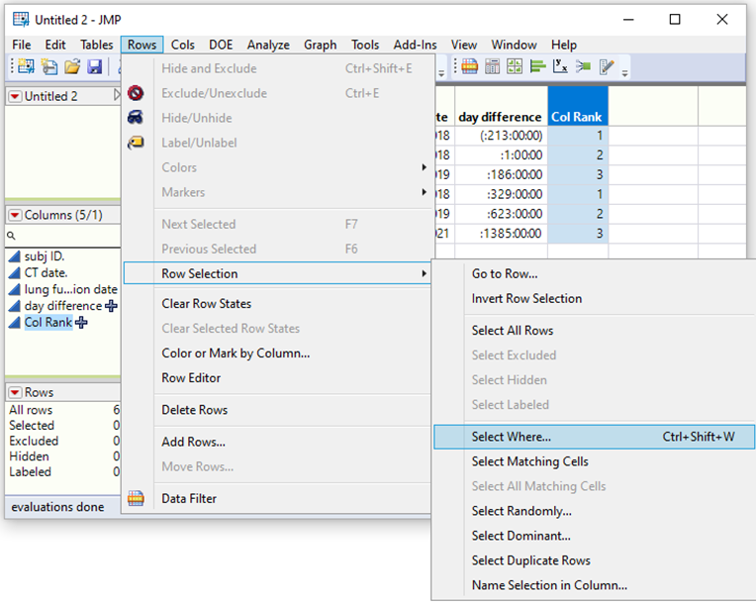Viewport: 756px width, 606px height.
Task: Choose Row Editor from Rows menu
Action: tap(191, 378)
